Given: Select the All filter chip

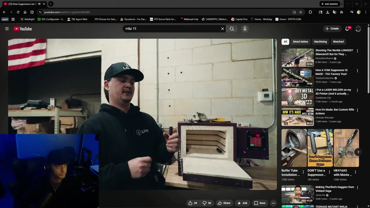Looking at the screenshot, I should tap(285, 42).
